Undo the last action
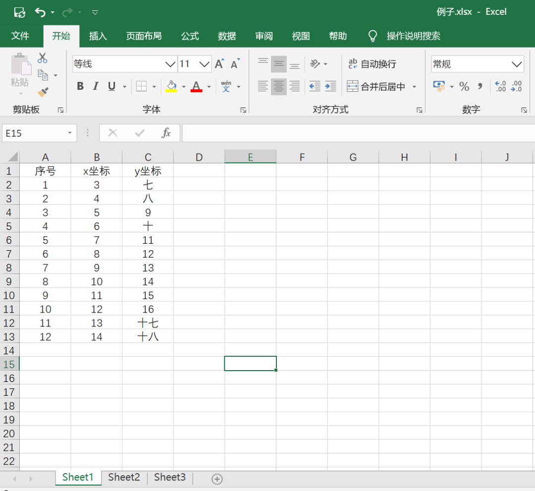The image size is (535, 491). [40, 12]
